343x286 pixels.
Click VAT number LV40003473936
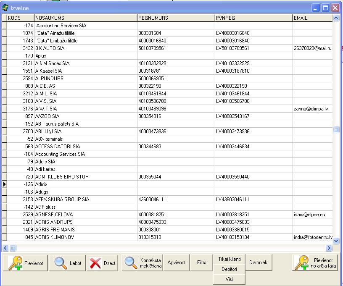point(232,131)
